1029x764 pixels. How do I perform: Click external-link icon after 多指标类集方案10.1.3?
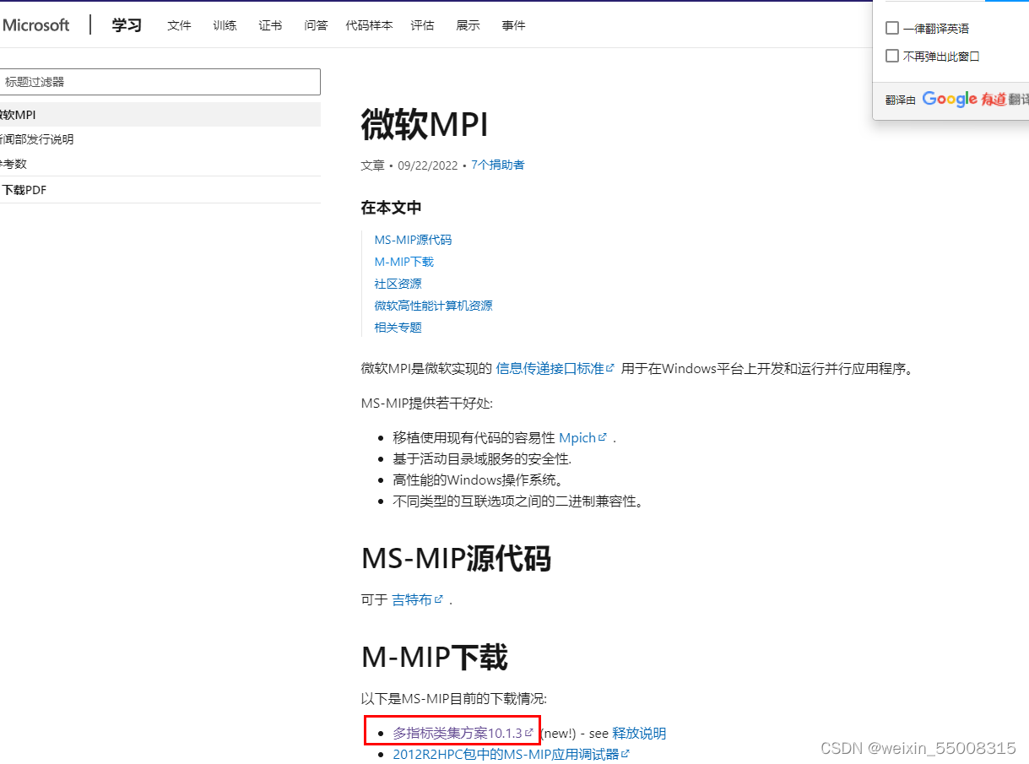(x=529, y=733)
